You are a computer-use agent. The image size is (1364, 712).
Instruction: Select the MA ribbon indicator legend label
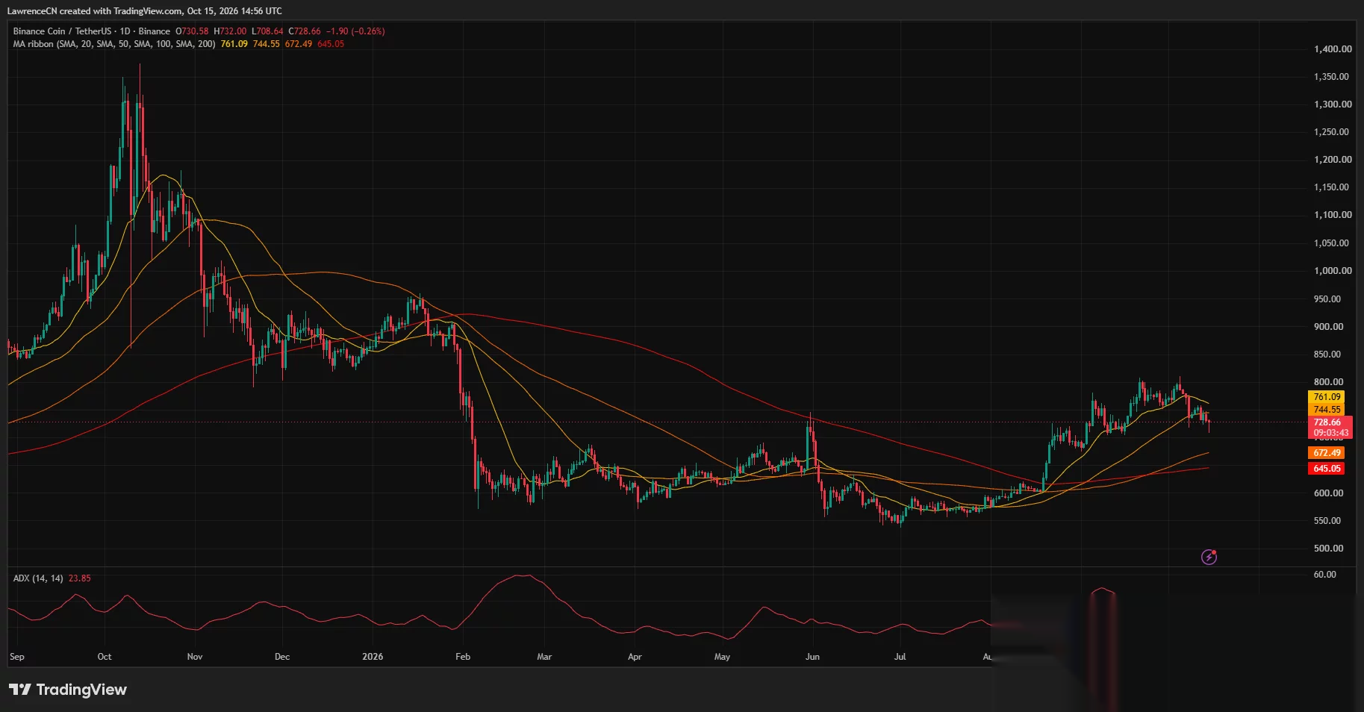114,44
